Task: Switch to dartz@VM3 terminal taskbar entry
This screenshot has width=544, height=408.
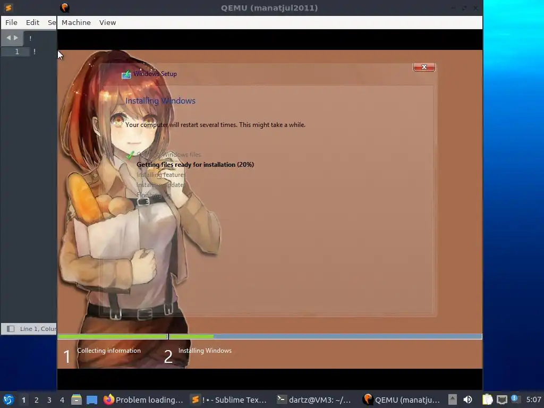Action: [x=313, y=399]
